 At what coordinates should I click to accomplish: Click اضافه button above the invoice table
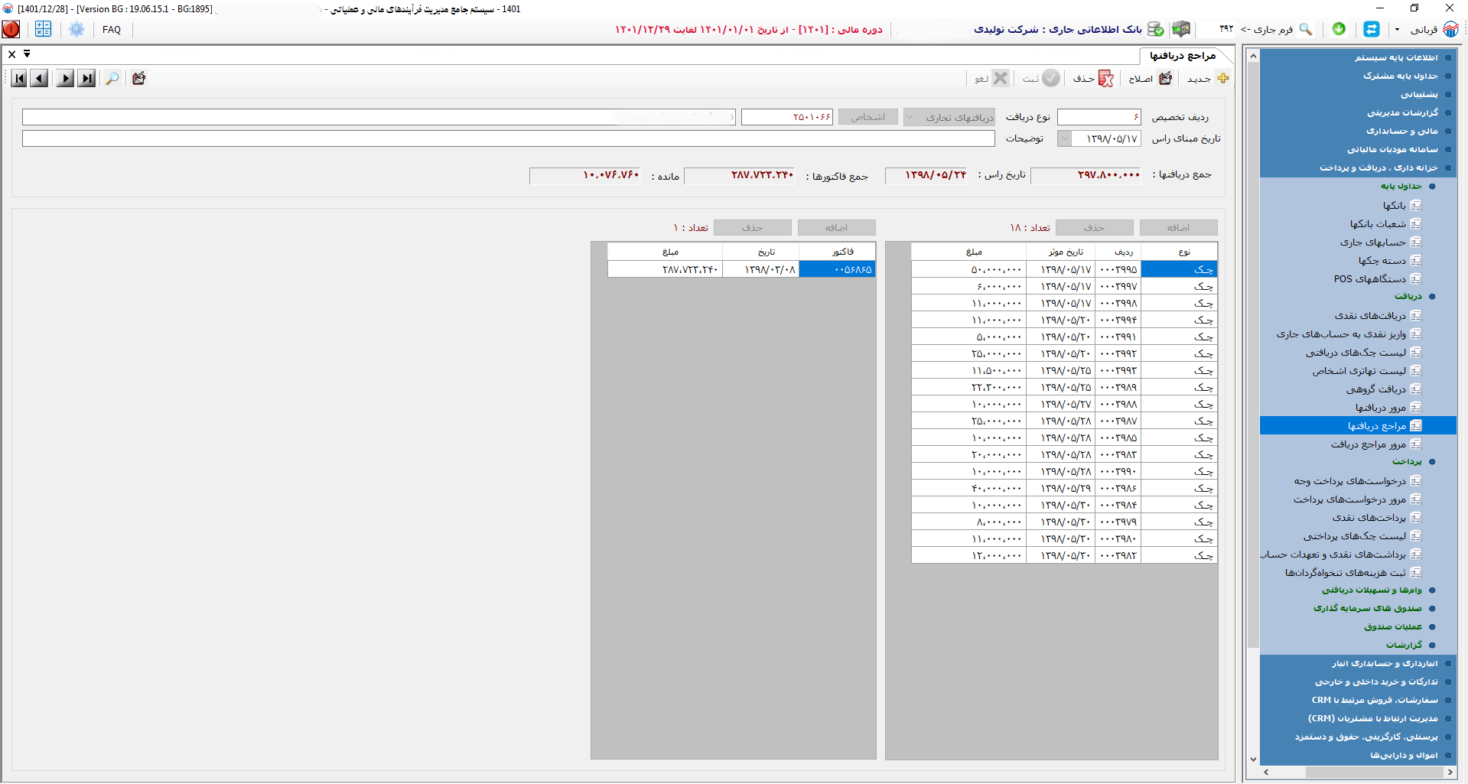point(836,227)
